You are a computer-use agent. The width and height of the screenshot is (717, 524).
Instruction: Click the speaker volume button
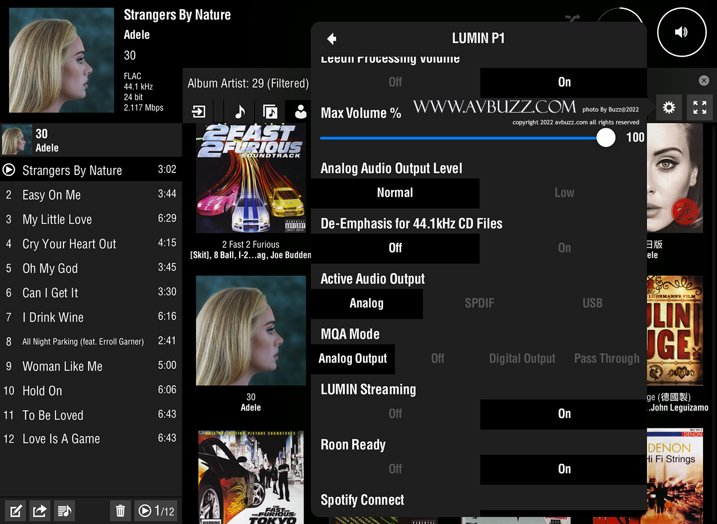(x=681, y=32)
